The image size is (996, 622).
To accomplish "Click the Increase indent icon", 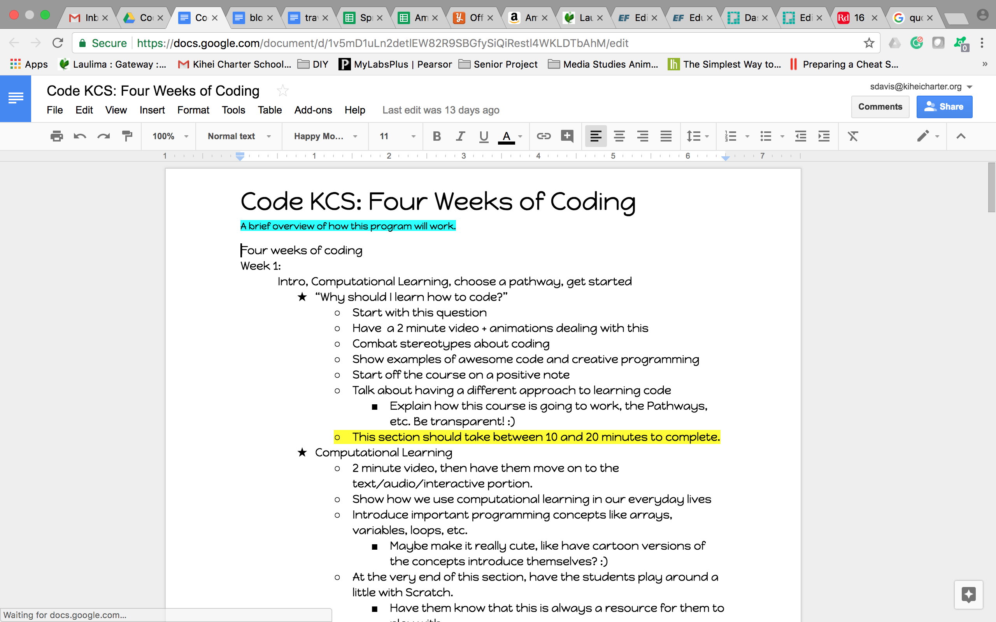I will coord(824,136).
